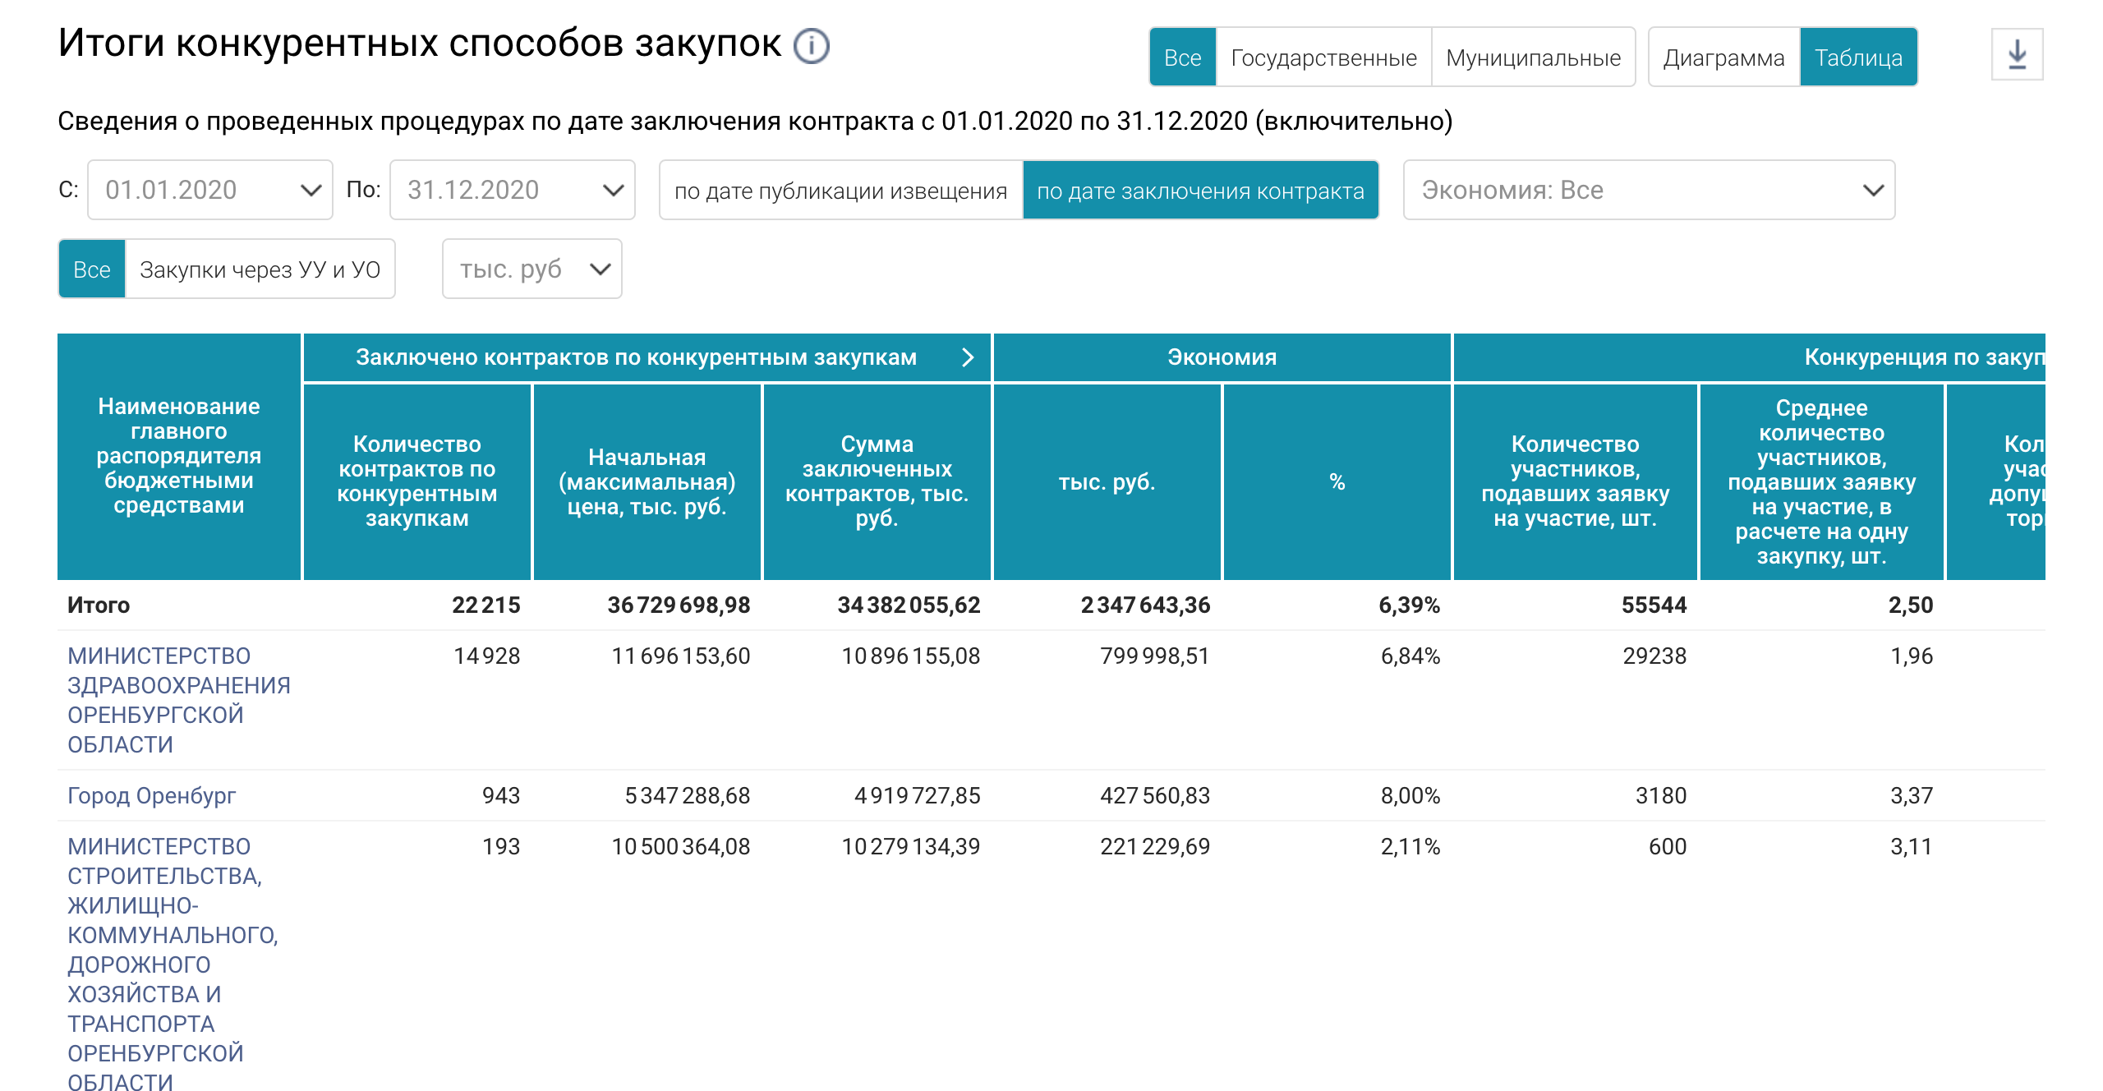
Task: Open Министерство строительства, ЖКХ link
Action: [x=173, y=963]
